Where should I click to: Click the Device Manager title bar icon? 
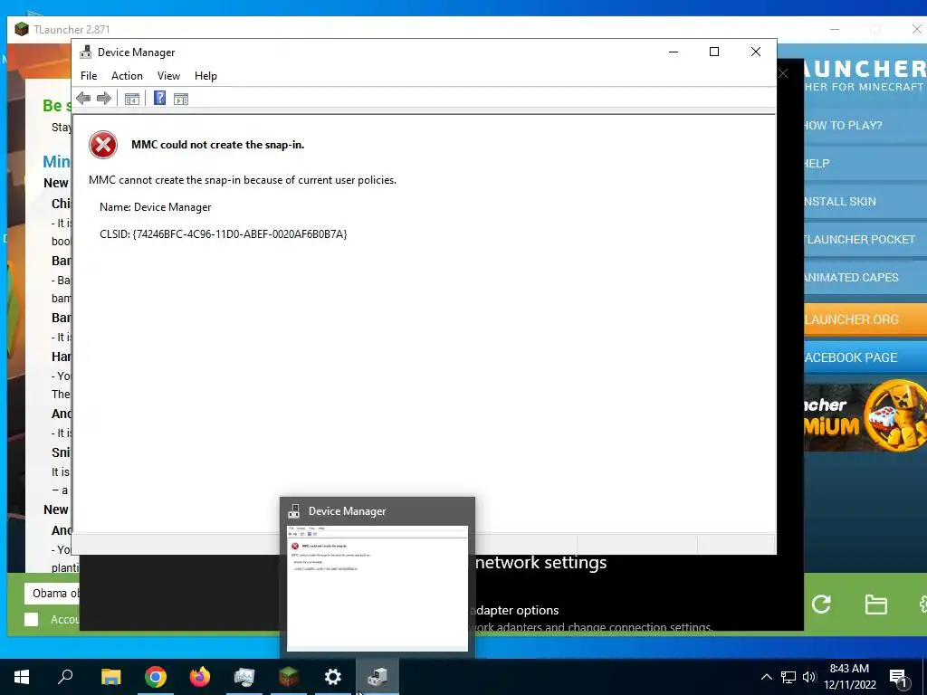[86, 52]
